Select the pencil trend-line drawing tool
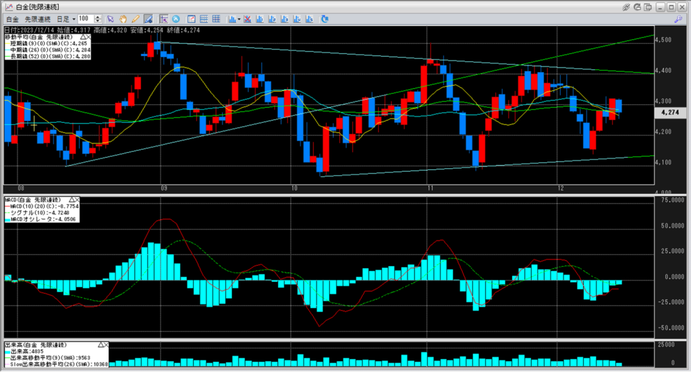Viewport: 691px width, 372px height. click(135, 19)
